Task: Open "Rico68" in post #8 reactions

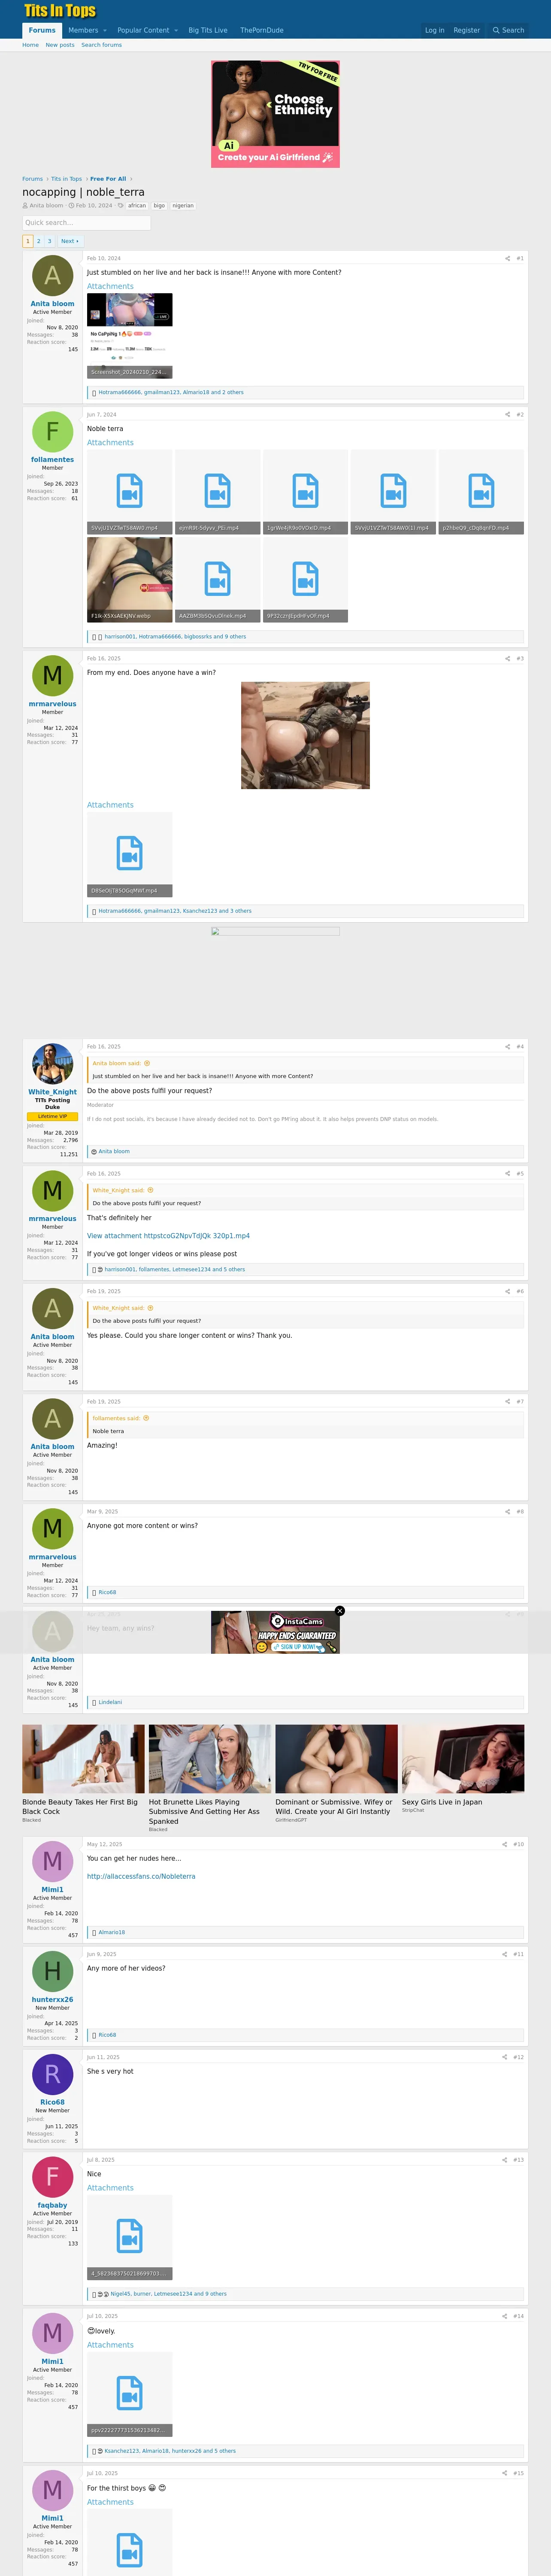Action: (x=107, y=1592)
